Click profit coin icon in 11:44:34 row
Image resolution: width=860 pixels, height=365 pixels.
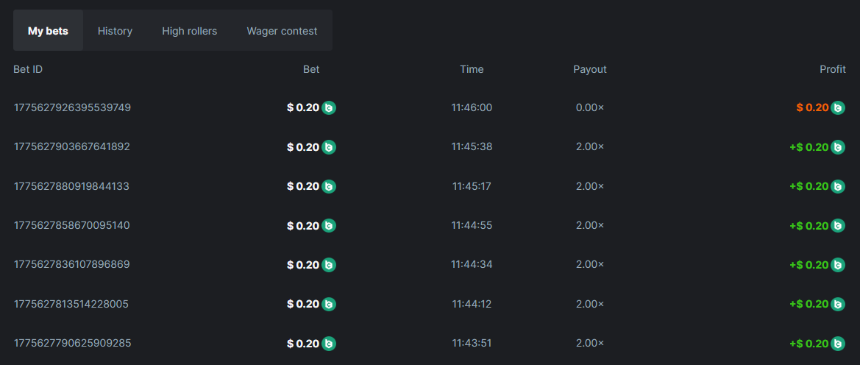click(838, 265)
